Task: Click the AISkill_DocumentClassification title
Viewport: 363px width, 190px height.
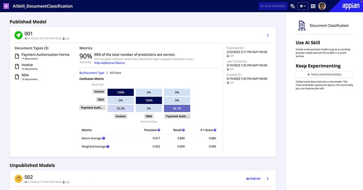Action: point(43,6)
